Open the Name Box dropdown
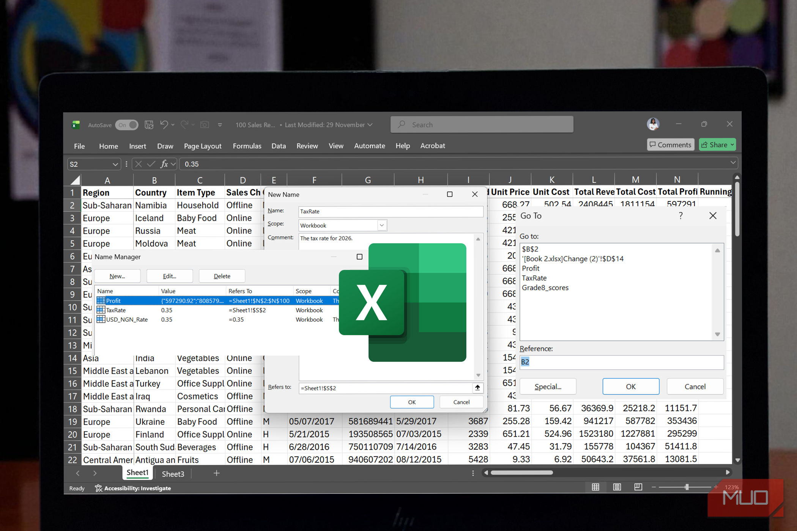The height and width of the screenshot is (531, 797). tap(116, 164)
